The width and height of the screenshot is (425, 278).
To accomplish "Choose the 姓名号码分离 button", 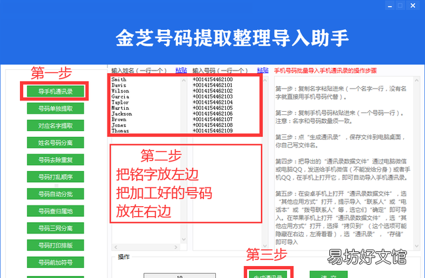I will (x=55, y=142).
